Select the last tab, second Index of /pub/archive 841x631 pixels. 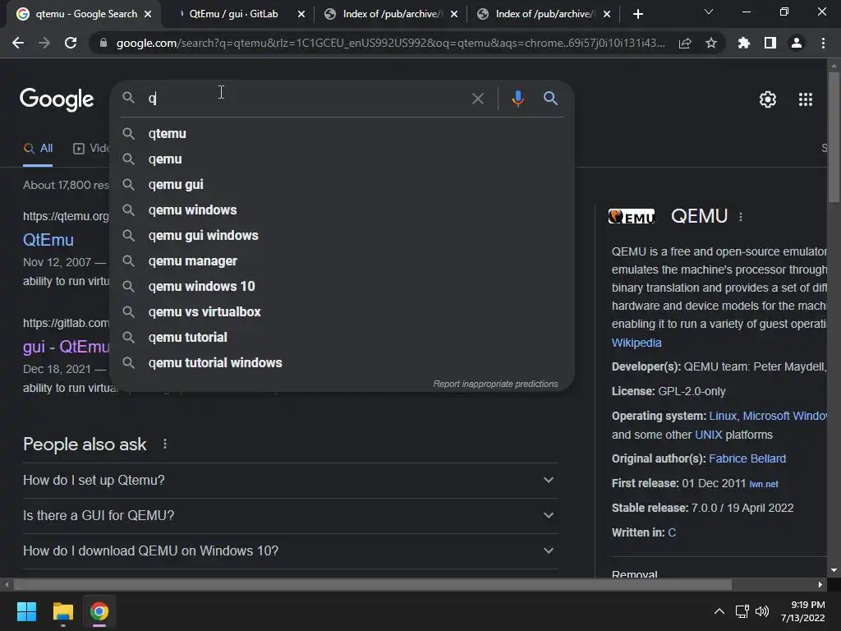point(545,14)
